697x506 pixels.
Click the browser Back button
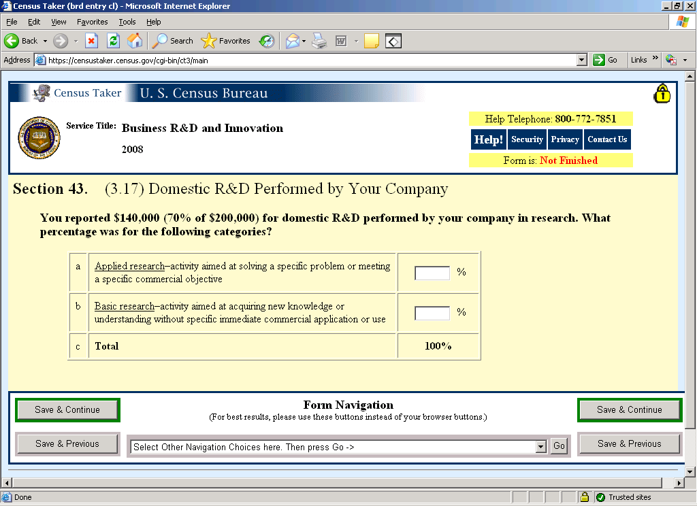[x=21, y=41]
